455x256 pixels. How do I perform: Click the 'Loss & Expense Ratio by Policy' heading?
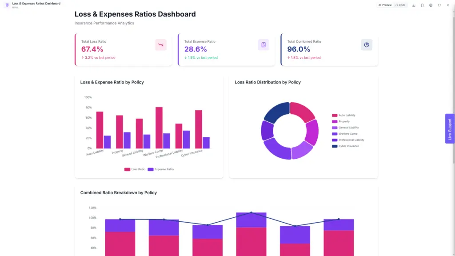click(112, 82)
